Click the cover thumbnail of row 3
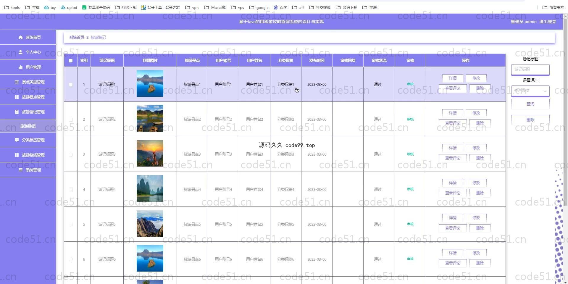Screen dimensions: 568x284 click(x=150, y=153)
